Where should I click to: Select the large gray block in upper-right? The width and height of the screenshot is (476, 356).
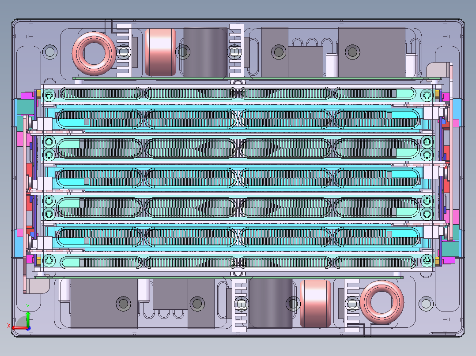coord(372,52)
